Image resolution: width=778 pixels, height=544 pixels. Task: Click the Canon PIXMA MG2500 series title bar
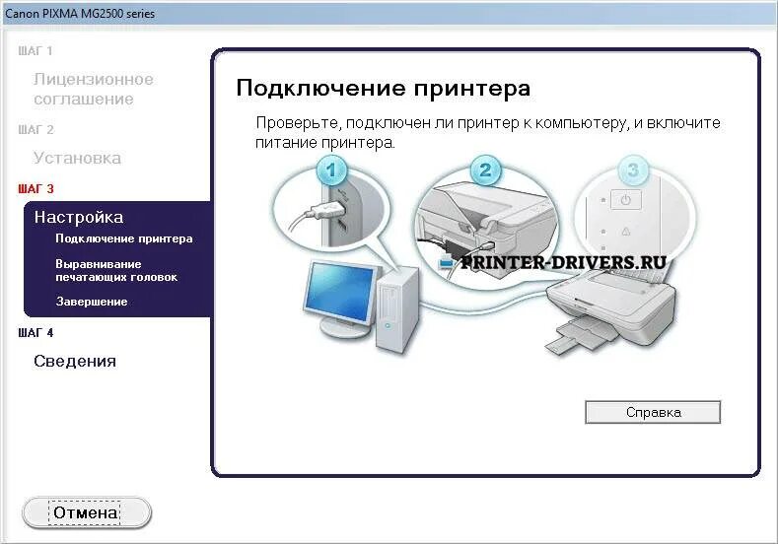coord(389,14)
